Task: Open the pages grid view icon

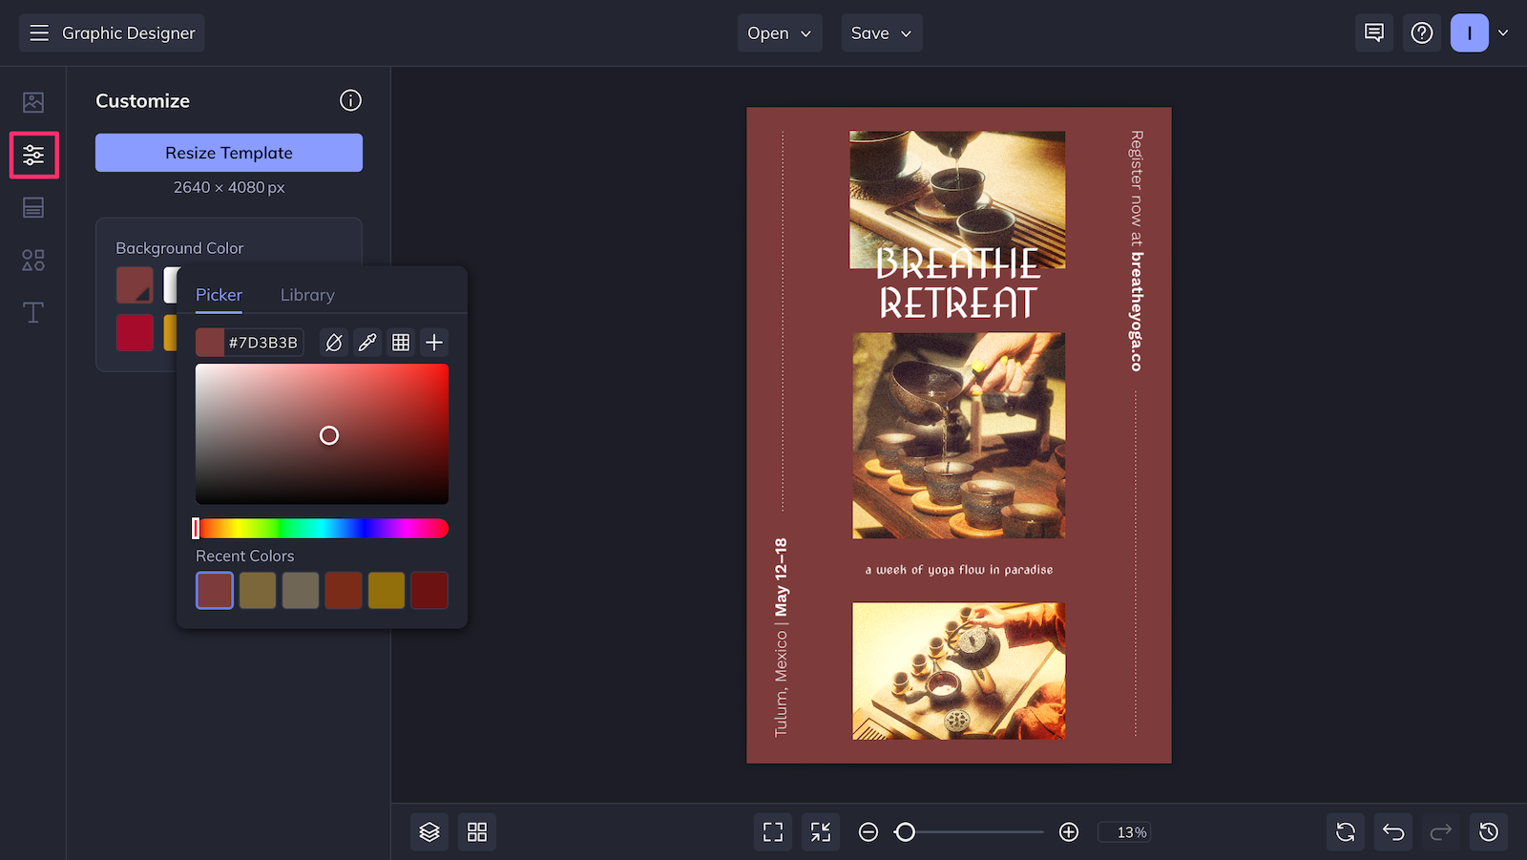Action: (477, 831)
